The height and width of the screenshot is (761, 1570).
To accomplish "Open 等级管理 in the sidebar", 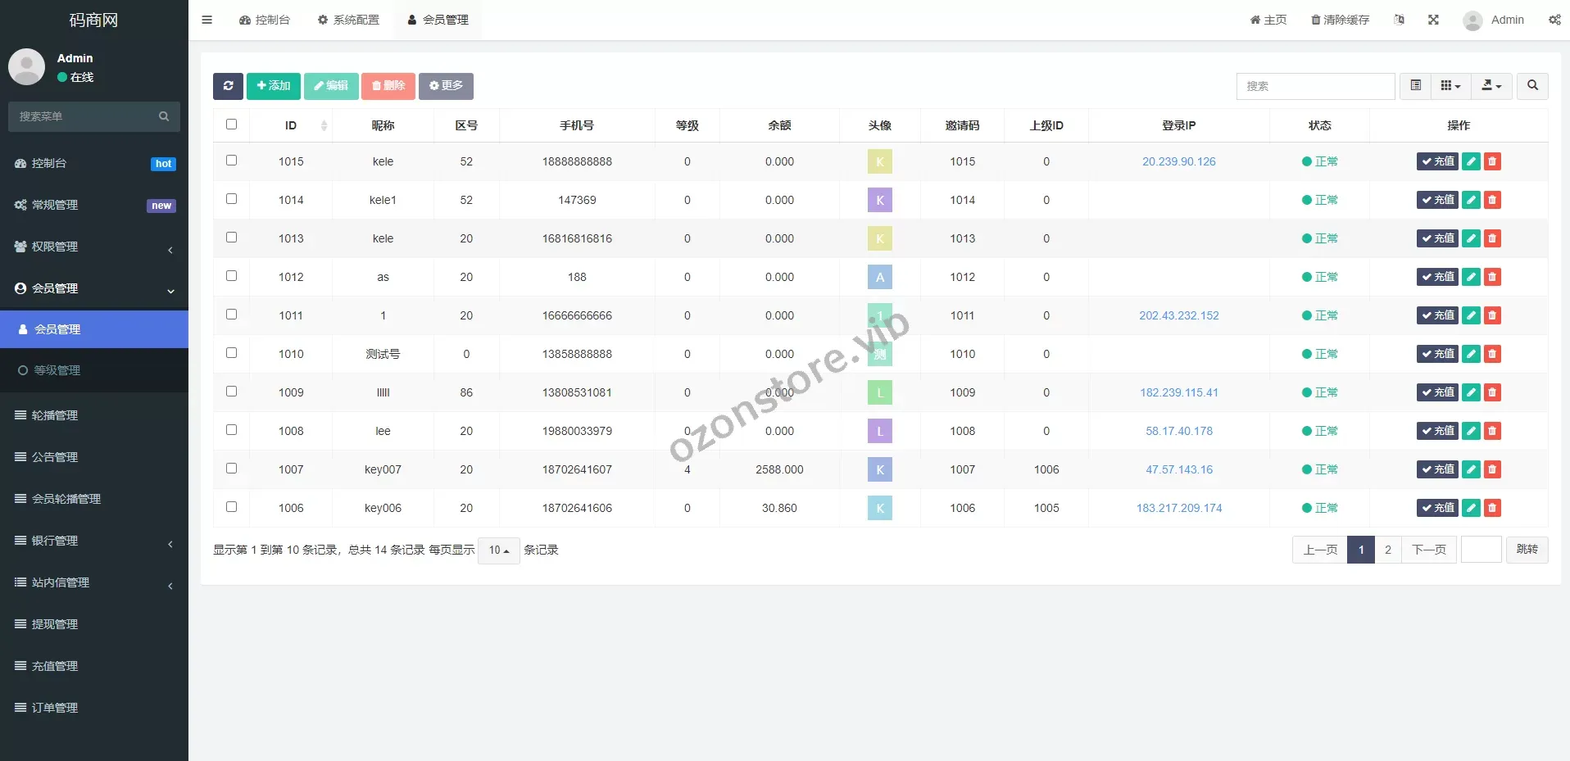I will [x=57, y=370].
